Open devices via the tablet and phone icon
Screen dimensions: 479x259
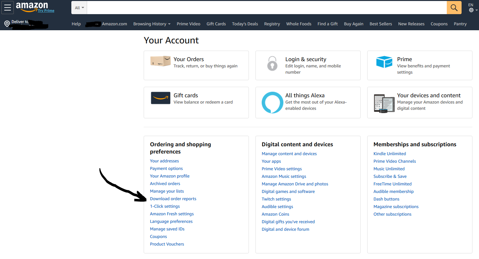coord(384,102)
